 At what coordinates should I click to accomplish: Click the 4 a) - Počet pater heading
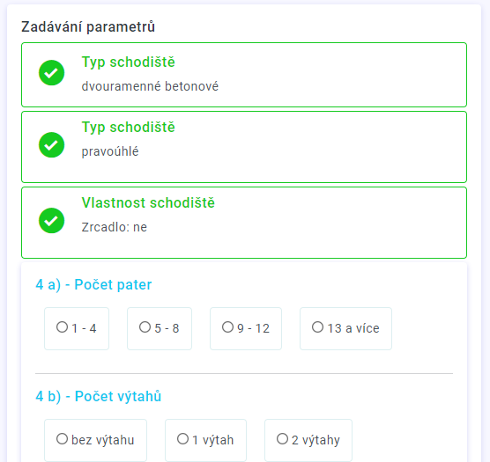click(93, 284)
